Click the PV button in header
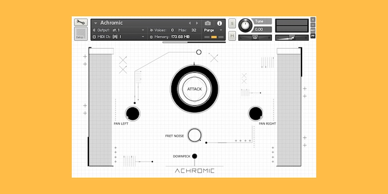The height and width of the screenshot is (194, 388). [313, 36]
